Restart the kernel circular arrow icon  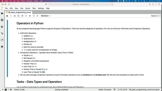pyautogui.click(x=34, y=16)
